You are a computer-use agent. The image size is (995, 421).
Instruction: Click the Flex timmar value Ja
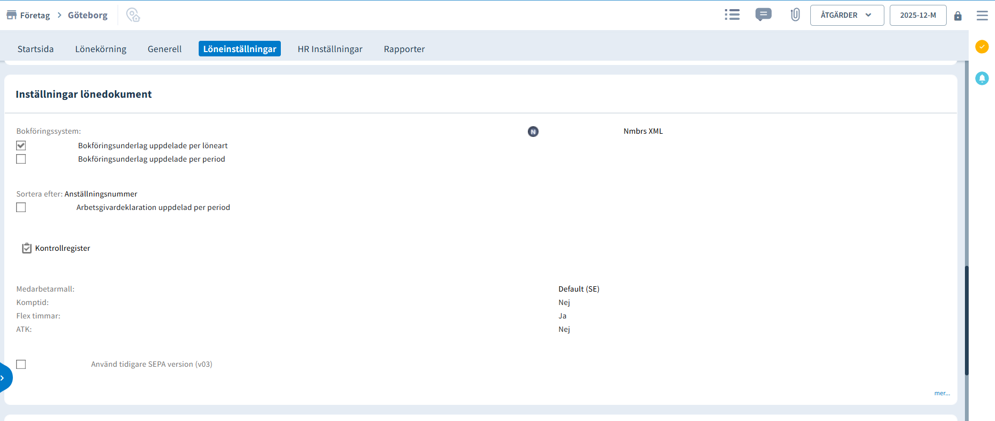click(562, 316)
